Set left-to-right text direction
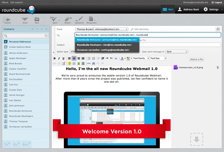224x152 pixels. pyautogui.click(x=107, y=58)
